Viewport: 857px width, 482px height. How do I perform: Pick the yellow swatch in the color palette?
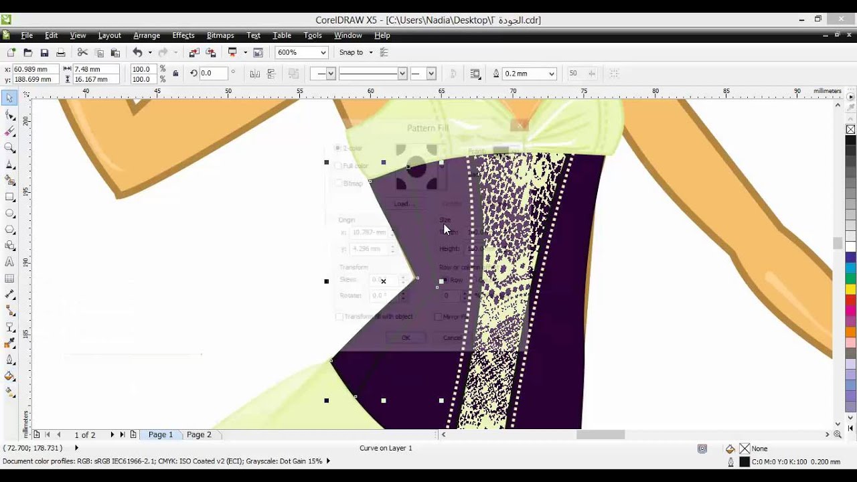tap(850, 289)
